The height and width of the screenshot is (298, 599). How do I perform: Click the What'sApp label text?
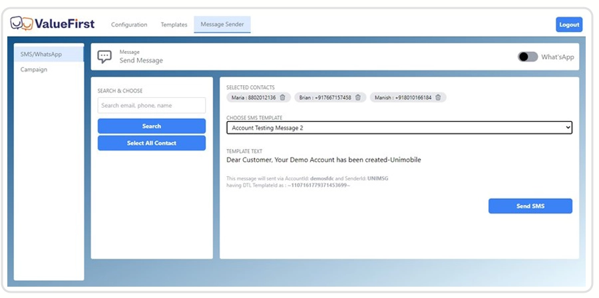[x=557, y=57]
